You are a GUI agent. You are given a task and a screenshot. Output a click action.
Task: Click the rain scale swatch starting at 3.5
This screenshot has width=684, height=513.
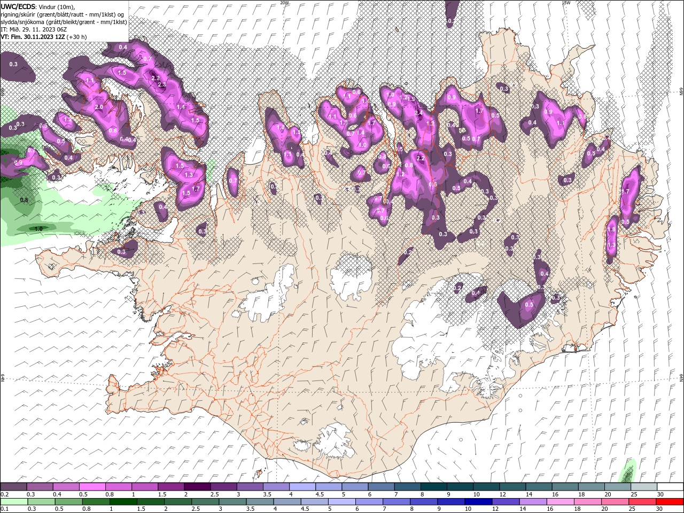click(x=260, y=502)
